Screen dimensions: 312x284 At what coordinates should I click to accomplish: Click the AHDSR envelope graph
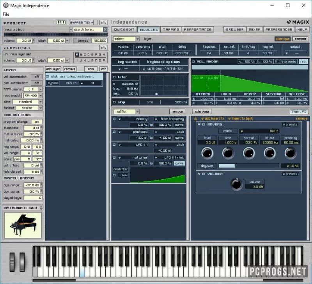[x=250, y=81]
